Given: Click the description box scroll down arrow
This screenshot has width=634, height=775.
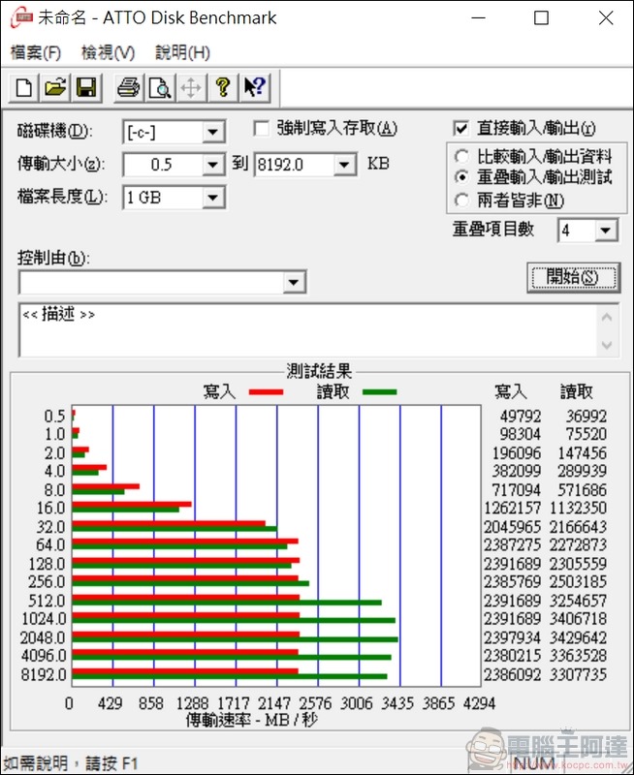Looking at the screenshot, I should (x=608, y=346).
